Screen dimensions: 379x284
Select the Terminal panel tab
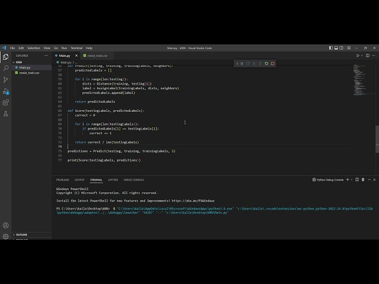coord(96,180)
